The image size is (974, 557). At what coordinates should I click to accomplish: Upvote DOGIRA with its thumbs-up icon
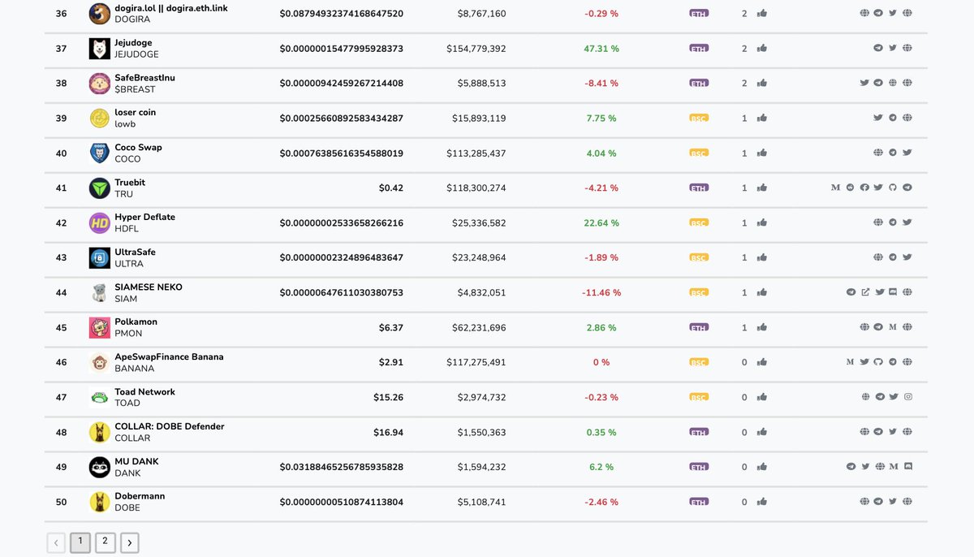pyautogui.click(x=761, y=13)
